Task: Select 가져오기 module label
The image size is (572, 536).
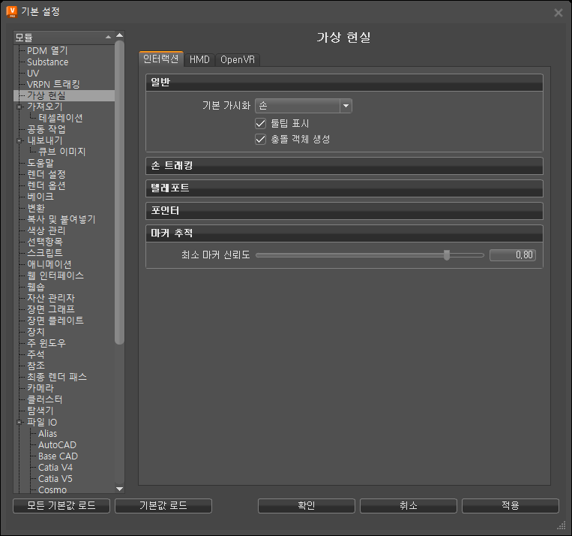Action: (x=45, y=107)
